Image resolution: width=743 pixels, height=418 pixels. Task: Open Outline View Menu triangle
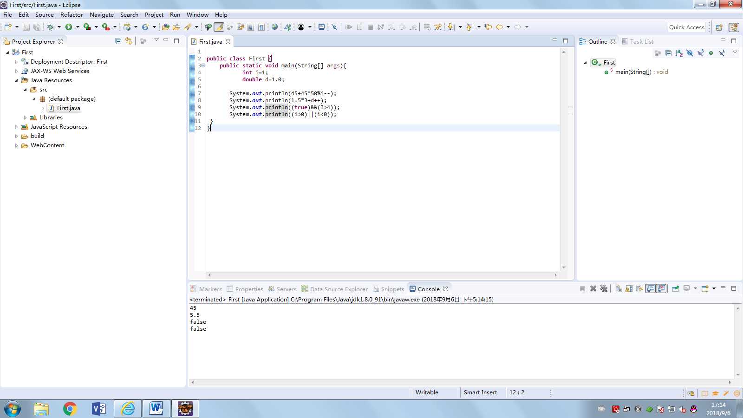point(735,52)
